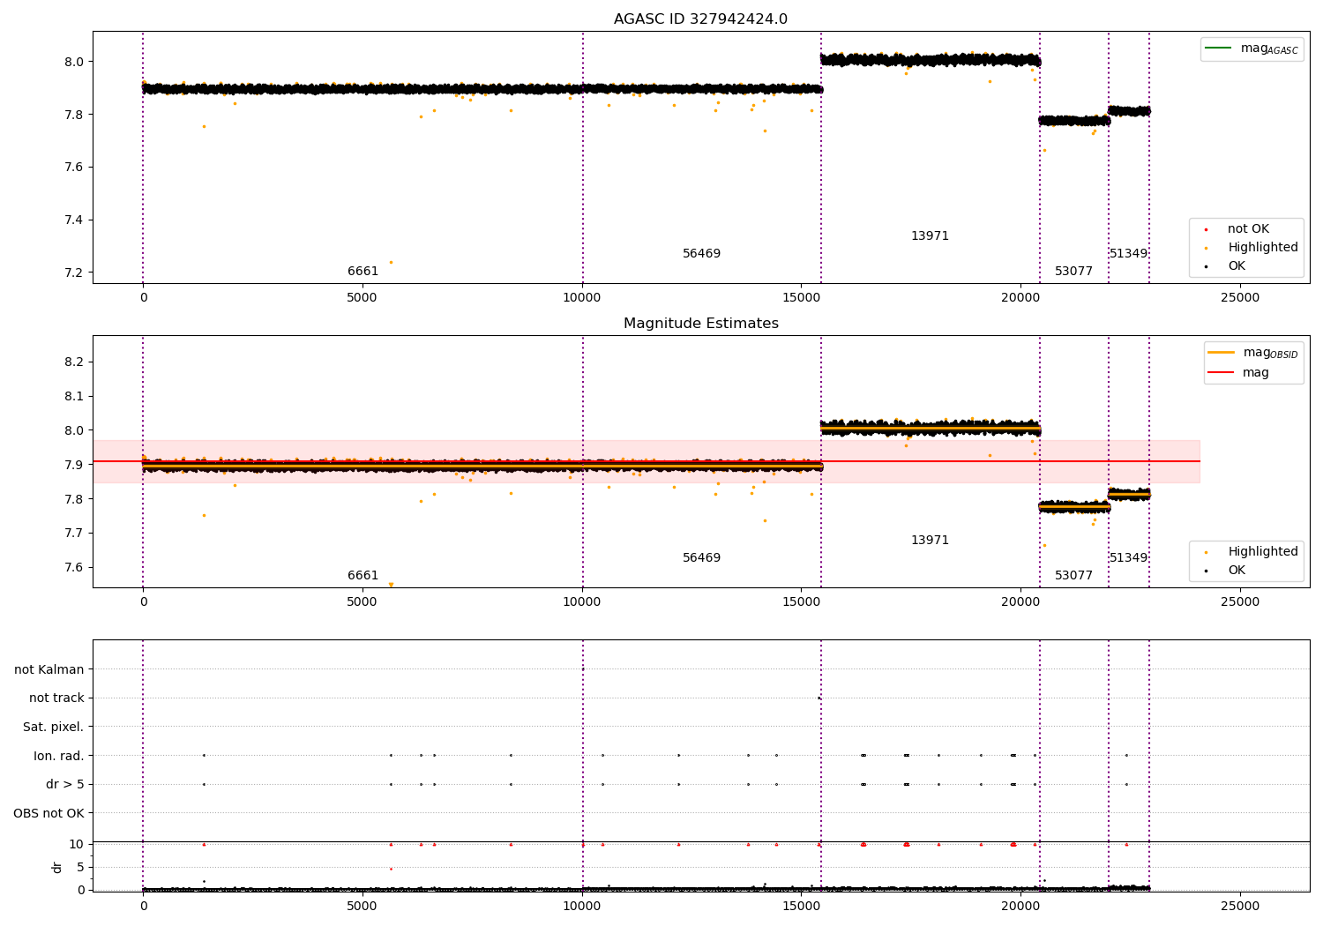
Task: Click the "Ion. rad." row label
Action: click(x=59, y=756)
